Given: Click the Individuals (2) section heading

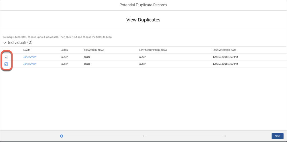Looking at the screenshot, I should 20,43.
